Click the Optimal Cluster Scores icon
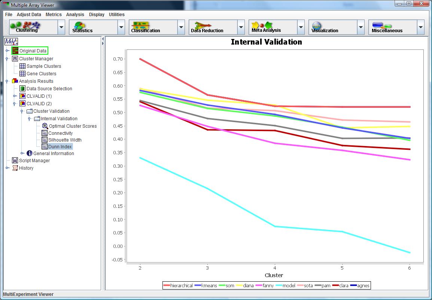 [x=45, y=126]
